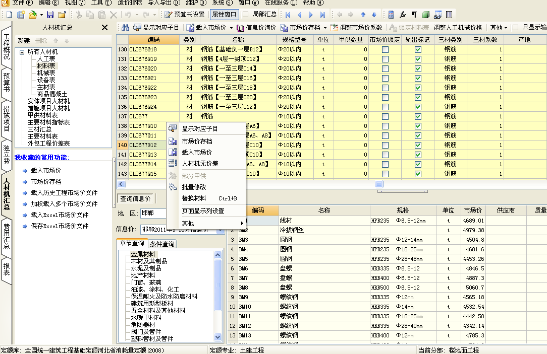The width and height of the screenshot is (547, 354).
Task: Click the new project template icon
Action: 21,15
